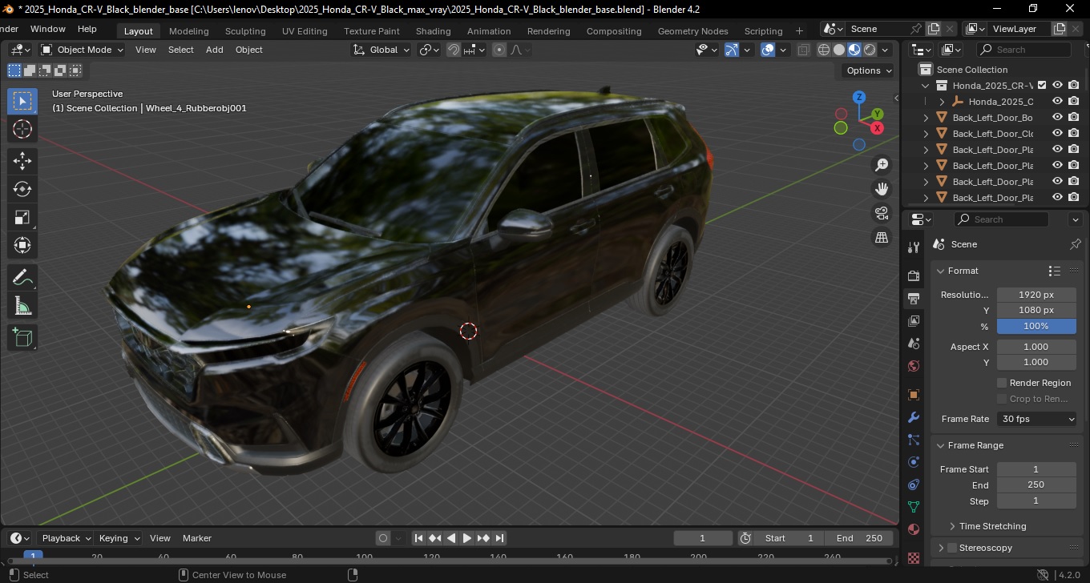Image resolution: width=1090 pixels, height=583 pixels.
Task: Open the World properties tab
Action: [x=914, y=366]
